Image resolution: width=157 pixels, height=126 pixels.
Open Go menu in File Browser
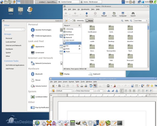click(79, 9)
